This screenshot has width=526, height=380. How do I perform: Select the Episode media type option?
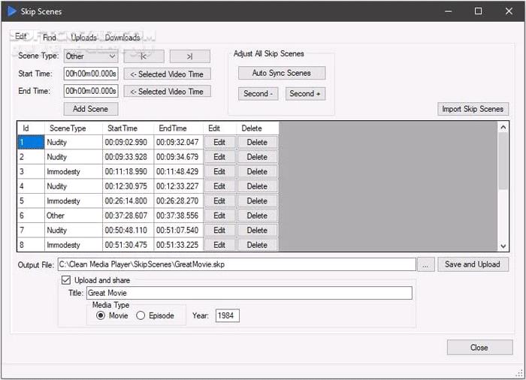(x=141, y=315)
